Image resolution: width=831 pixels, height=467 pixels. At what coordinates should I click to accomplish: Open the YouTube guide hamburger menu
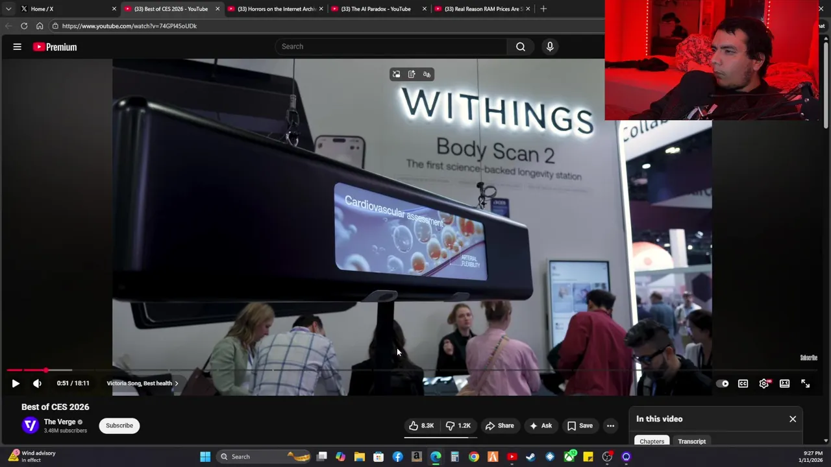pos(18,47)
